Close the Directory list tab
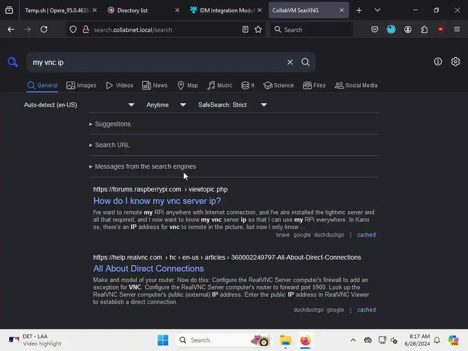 tap(177, 11)
